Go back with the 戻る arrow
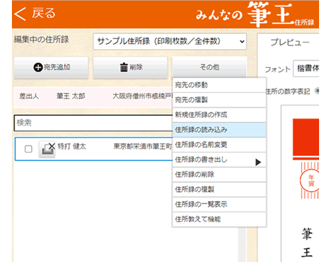Screen dimensions: 331x262 click(20, 14)
